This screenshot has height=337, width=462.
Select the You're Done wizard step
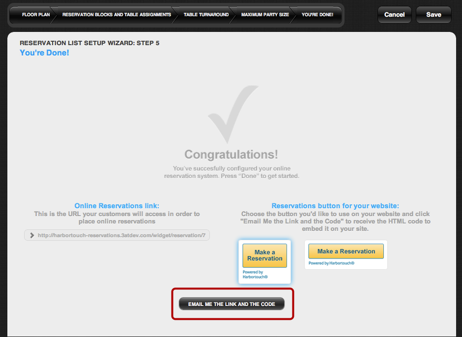(x=318, y=15)
